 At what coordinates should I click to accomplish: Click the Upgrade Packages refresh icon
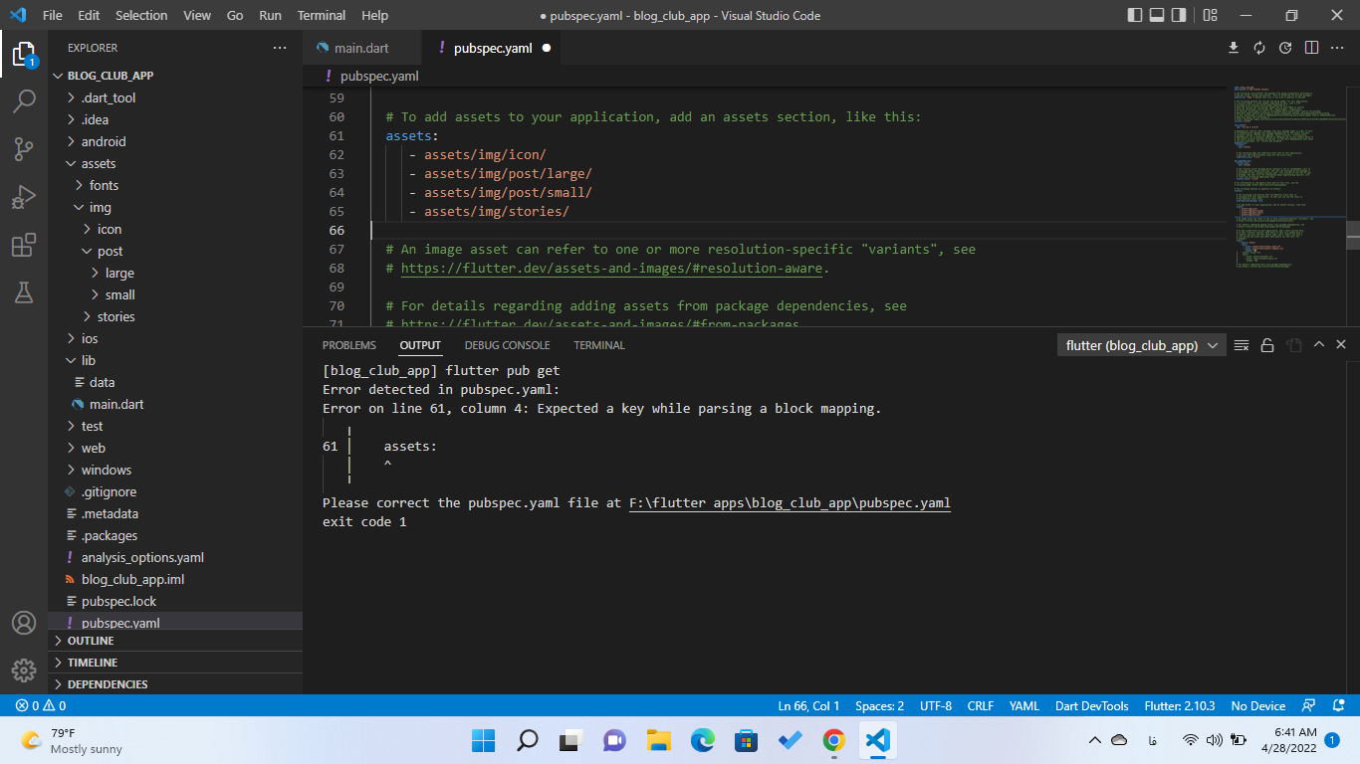click(x=1259, y=48)
